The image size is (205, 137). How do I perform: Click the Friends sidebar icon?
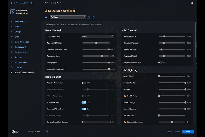(x=12, y=27)
